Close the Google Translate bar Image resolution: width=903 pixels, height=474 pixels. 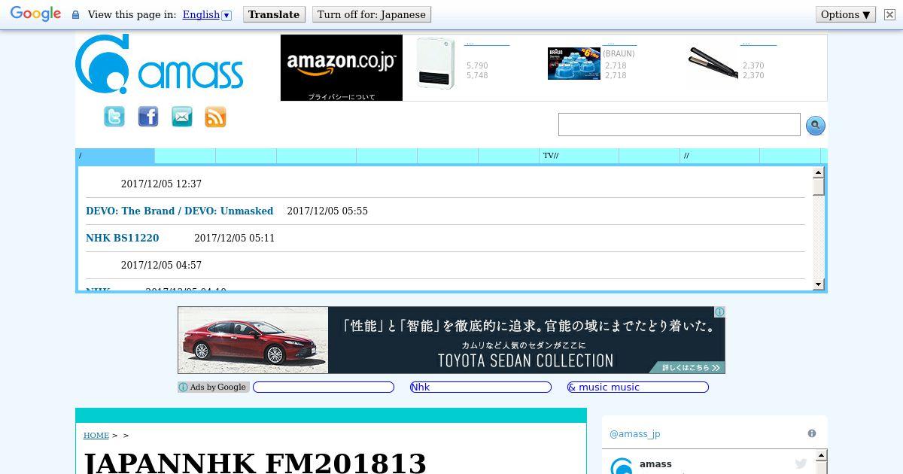pos(889,14)
